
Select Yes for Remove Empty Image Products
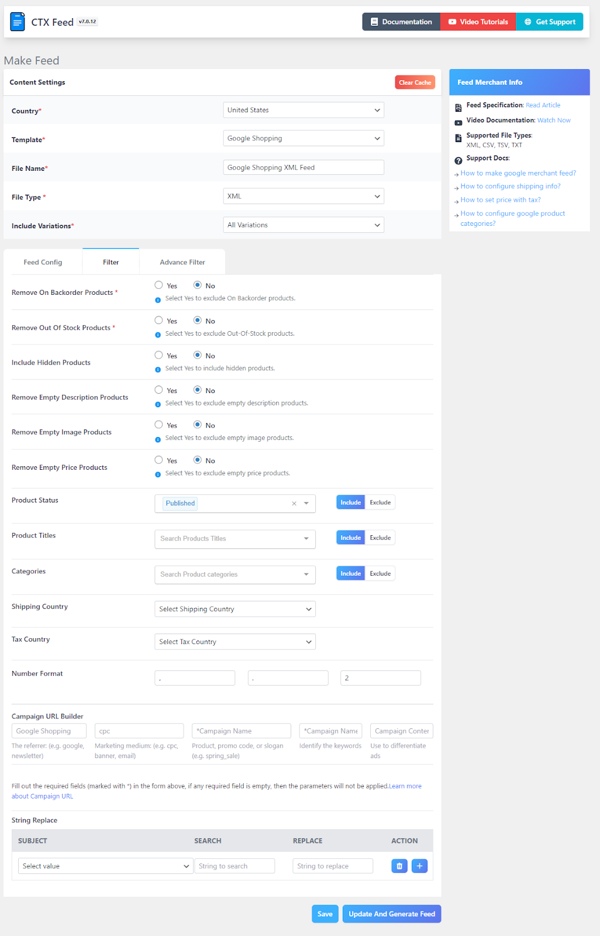pyautogui.click(x=158, y=425)
